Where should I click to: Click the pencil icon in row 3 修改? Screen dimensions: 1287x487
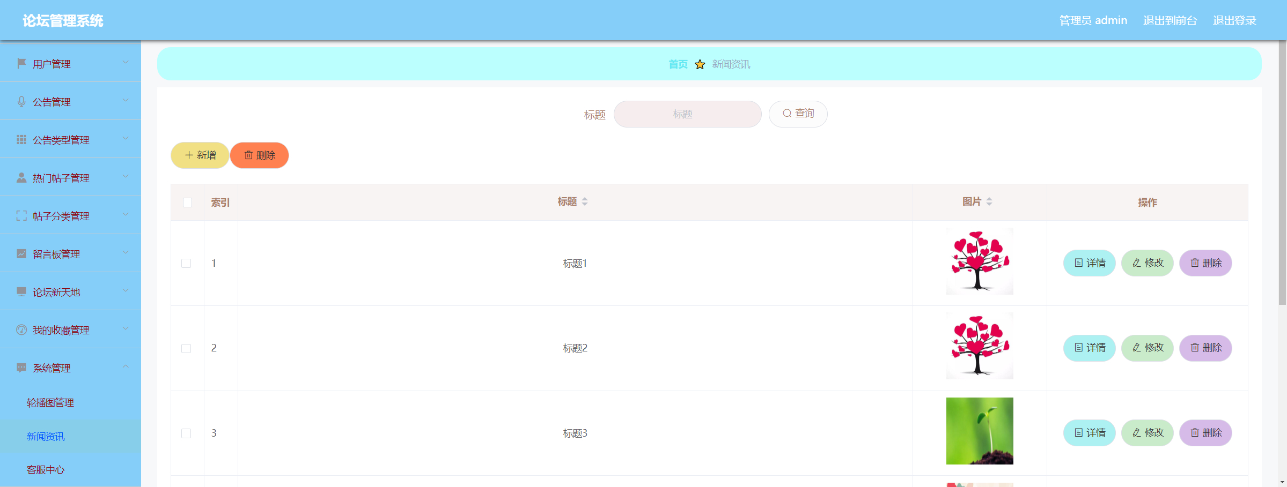[x=1137, y=432]
